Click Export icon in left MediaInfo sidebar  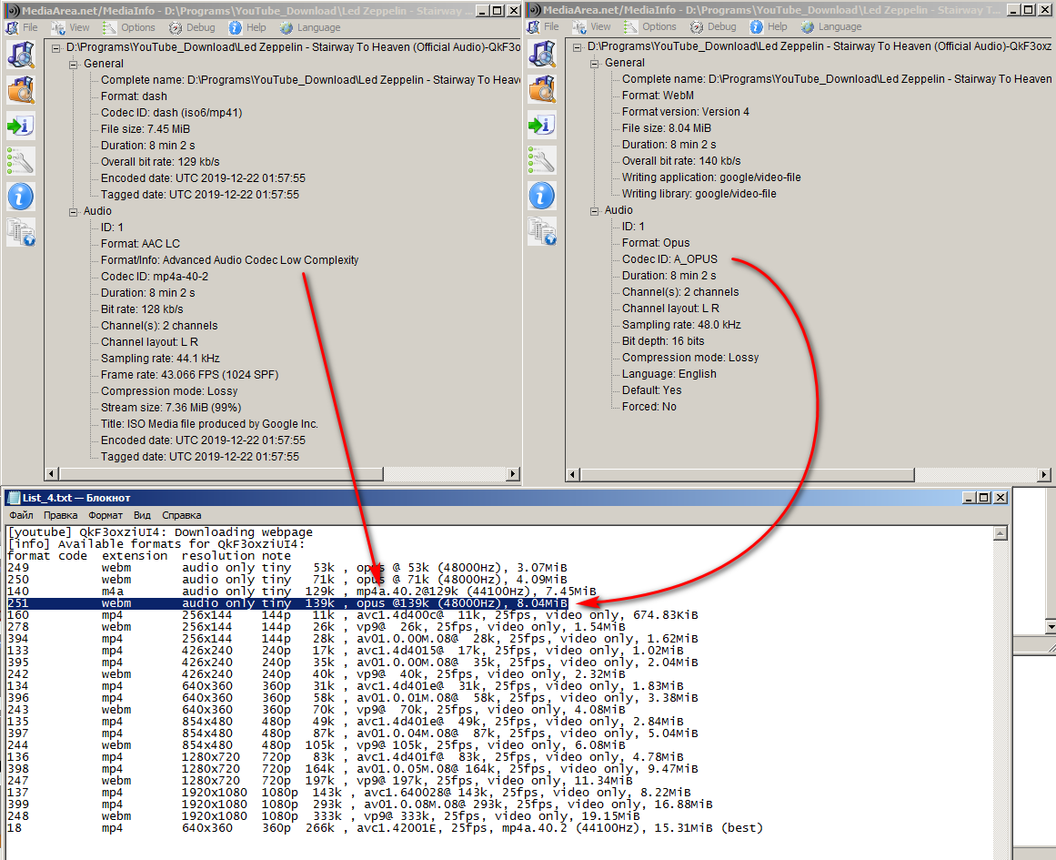coord(21,126)
